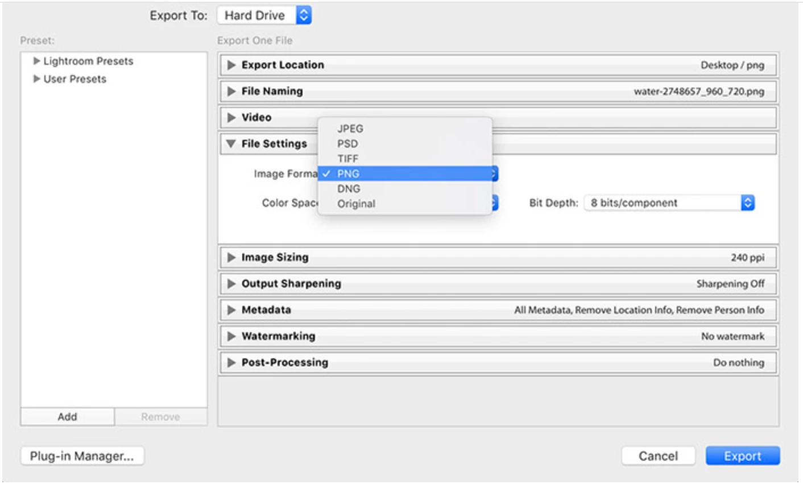Click the Export button
The width and height of the screenshot is (803, 484).
(x=742, y=456)
